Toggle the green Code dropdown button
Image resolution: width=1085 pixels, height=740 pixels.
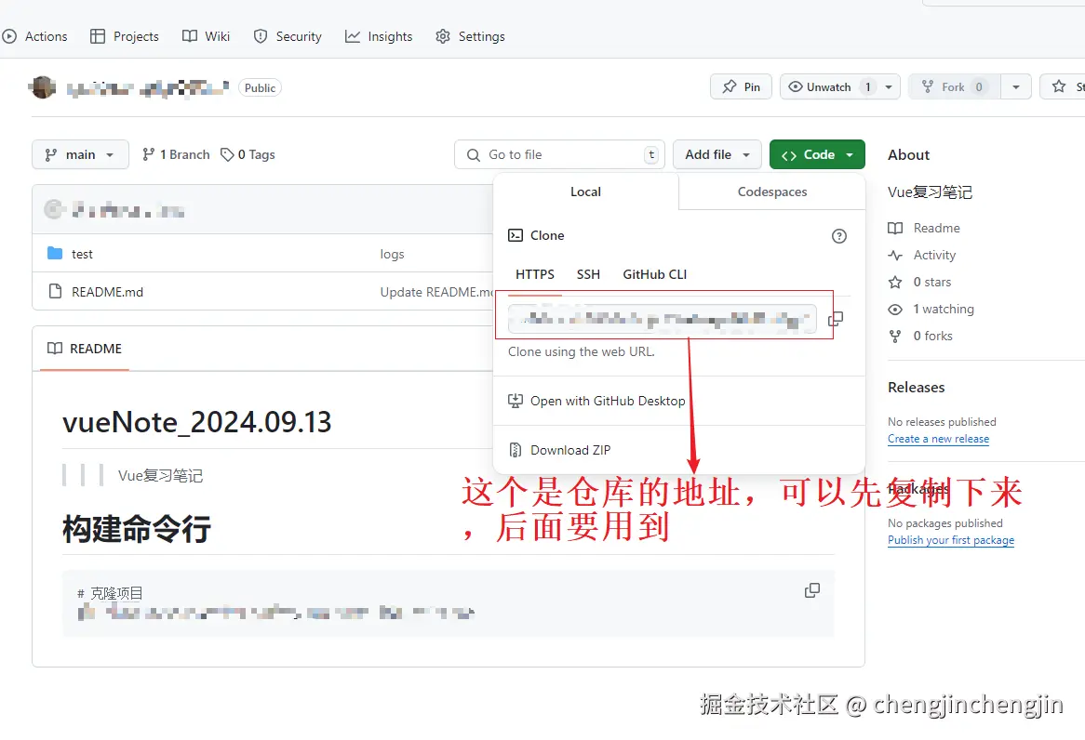(x=817, y=154)
